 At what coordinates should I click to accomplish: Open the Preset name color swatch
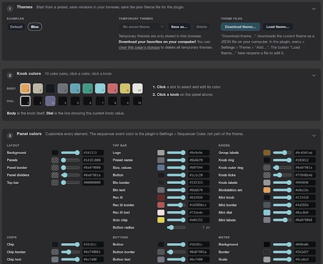161,160
